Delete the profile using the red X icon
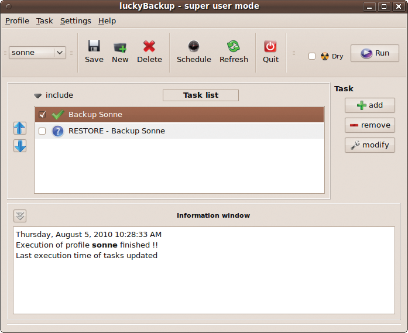Viewport: 408px width, 333px height. coord(149,46)
